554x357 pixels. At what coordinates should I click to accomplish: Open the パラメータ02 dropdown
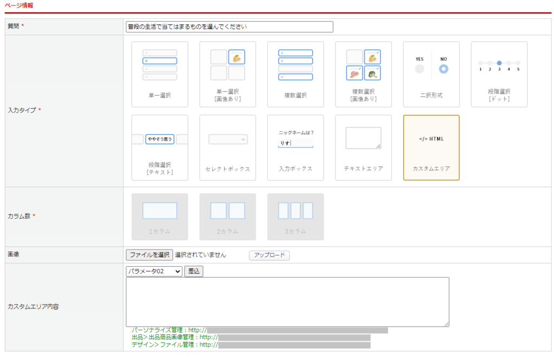pyautogui.click(x=154, y=271)
